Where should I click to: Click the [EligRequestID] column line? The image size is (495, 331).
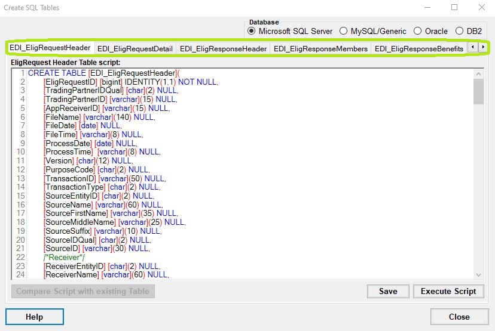[131, 82]
